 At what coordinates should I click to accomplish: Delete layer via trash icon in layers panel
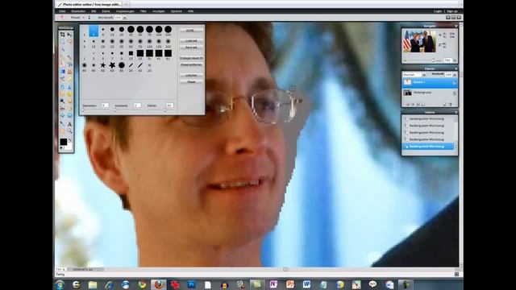click(450, 105)
